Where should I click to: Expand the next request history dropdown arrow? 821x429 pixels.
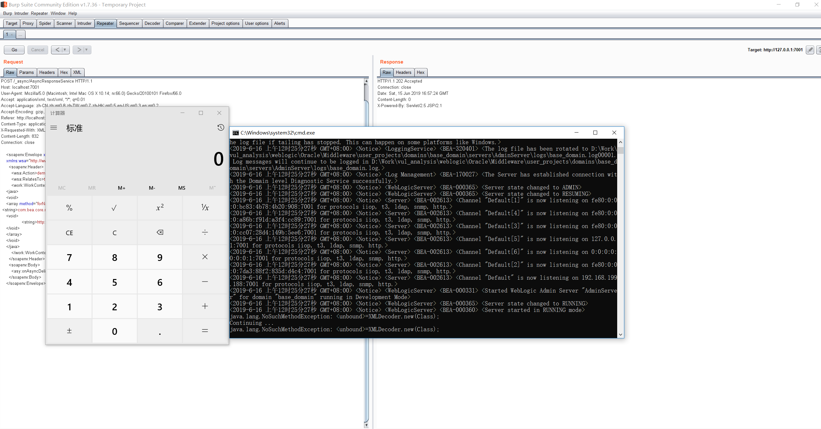pyautogui.click(x=87, y=50)
